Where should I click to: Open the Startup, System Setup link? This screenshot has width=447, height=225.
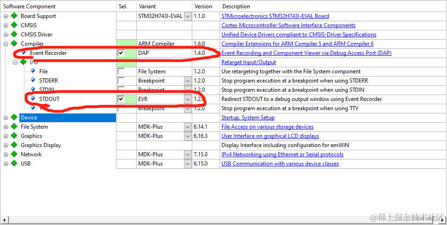(248, 118)
